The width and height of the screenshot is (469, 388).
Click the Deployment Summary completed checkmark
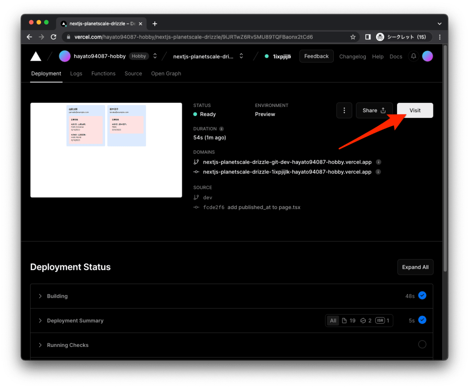[422, 320]
